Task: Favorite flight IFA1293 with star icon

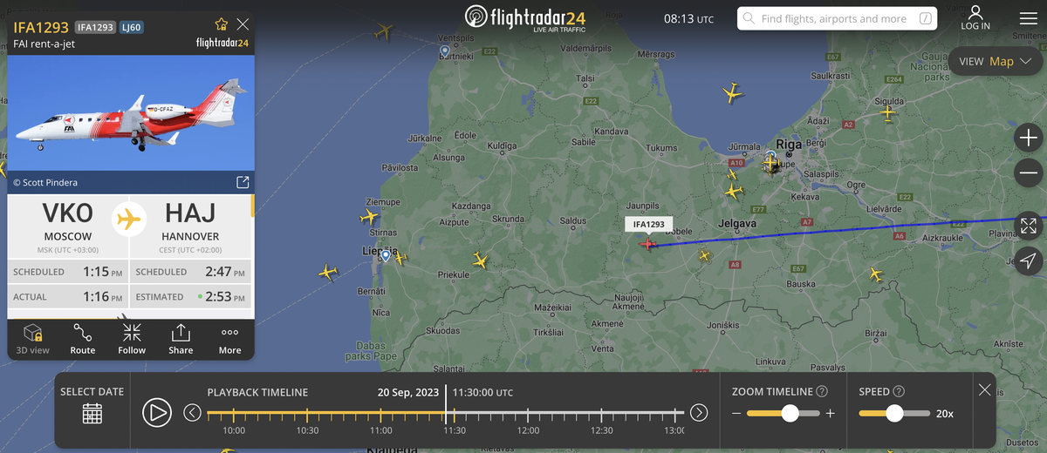Action: 222,24
